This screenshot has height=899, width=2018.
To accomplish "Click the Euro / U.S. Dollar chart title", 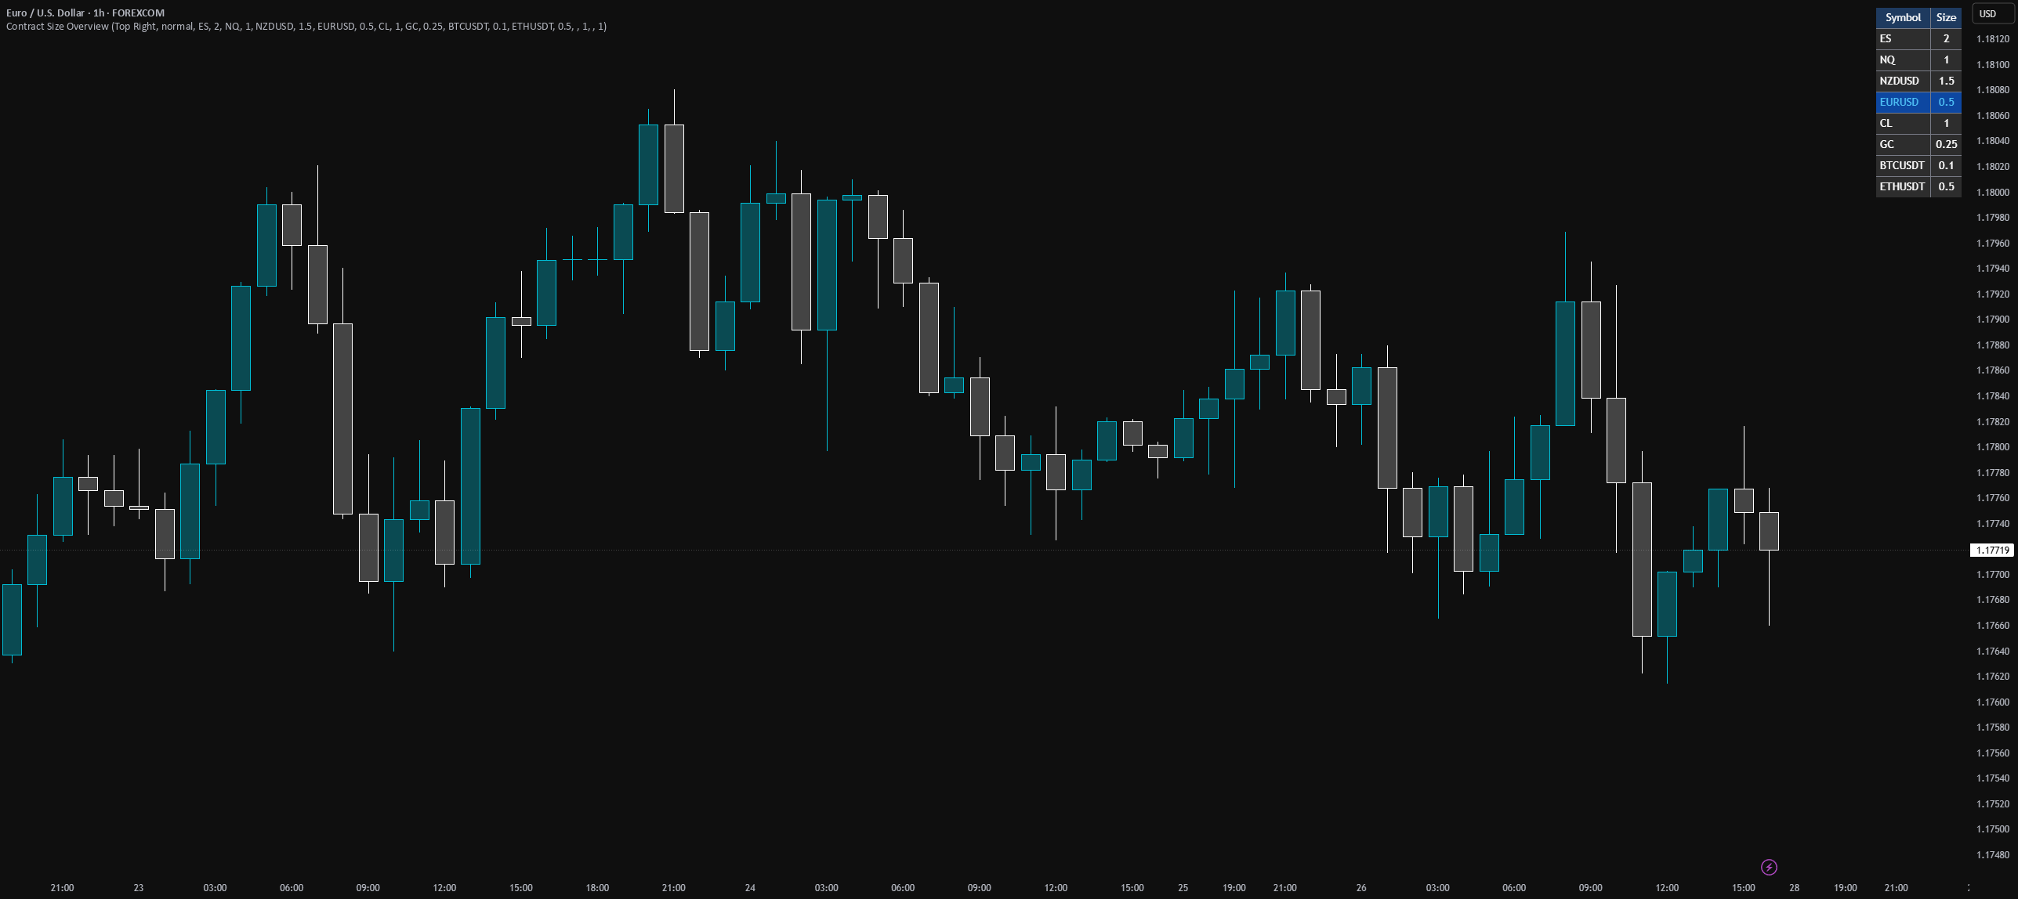I will coord(85,13).
